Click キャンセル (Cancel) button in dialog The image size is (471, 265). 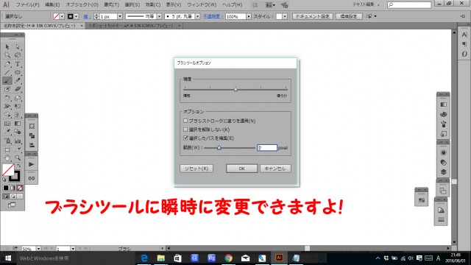275,169
